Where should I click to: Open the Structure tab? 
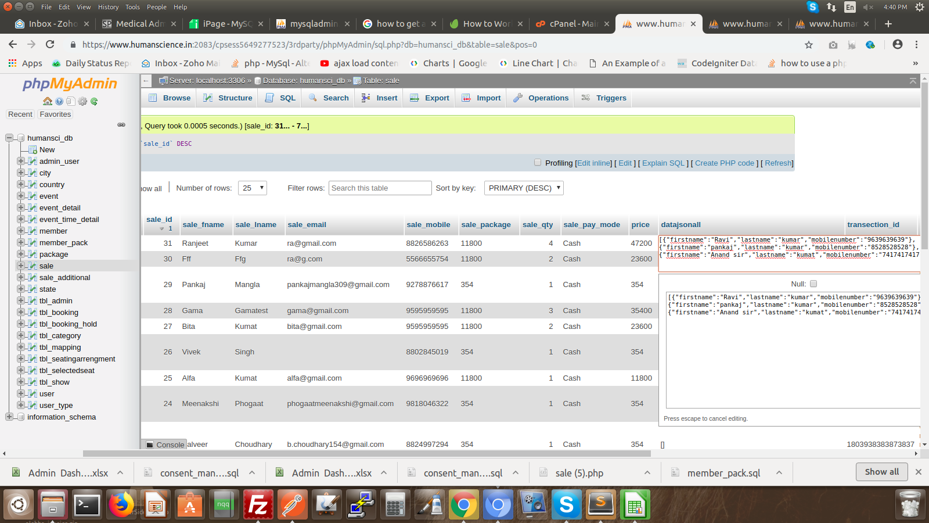228,98
